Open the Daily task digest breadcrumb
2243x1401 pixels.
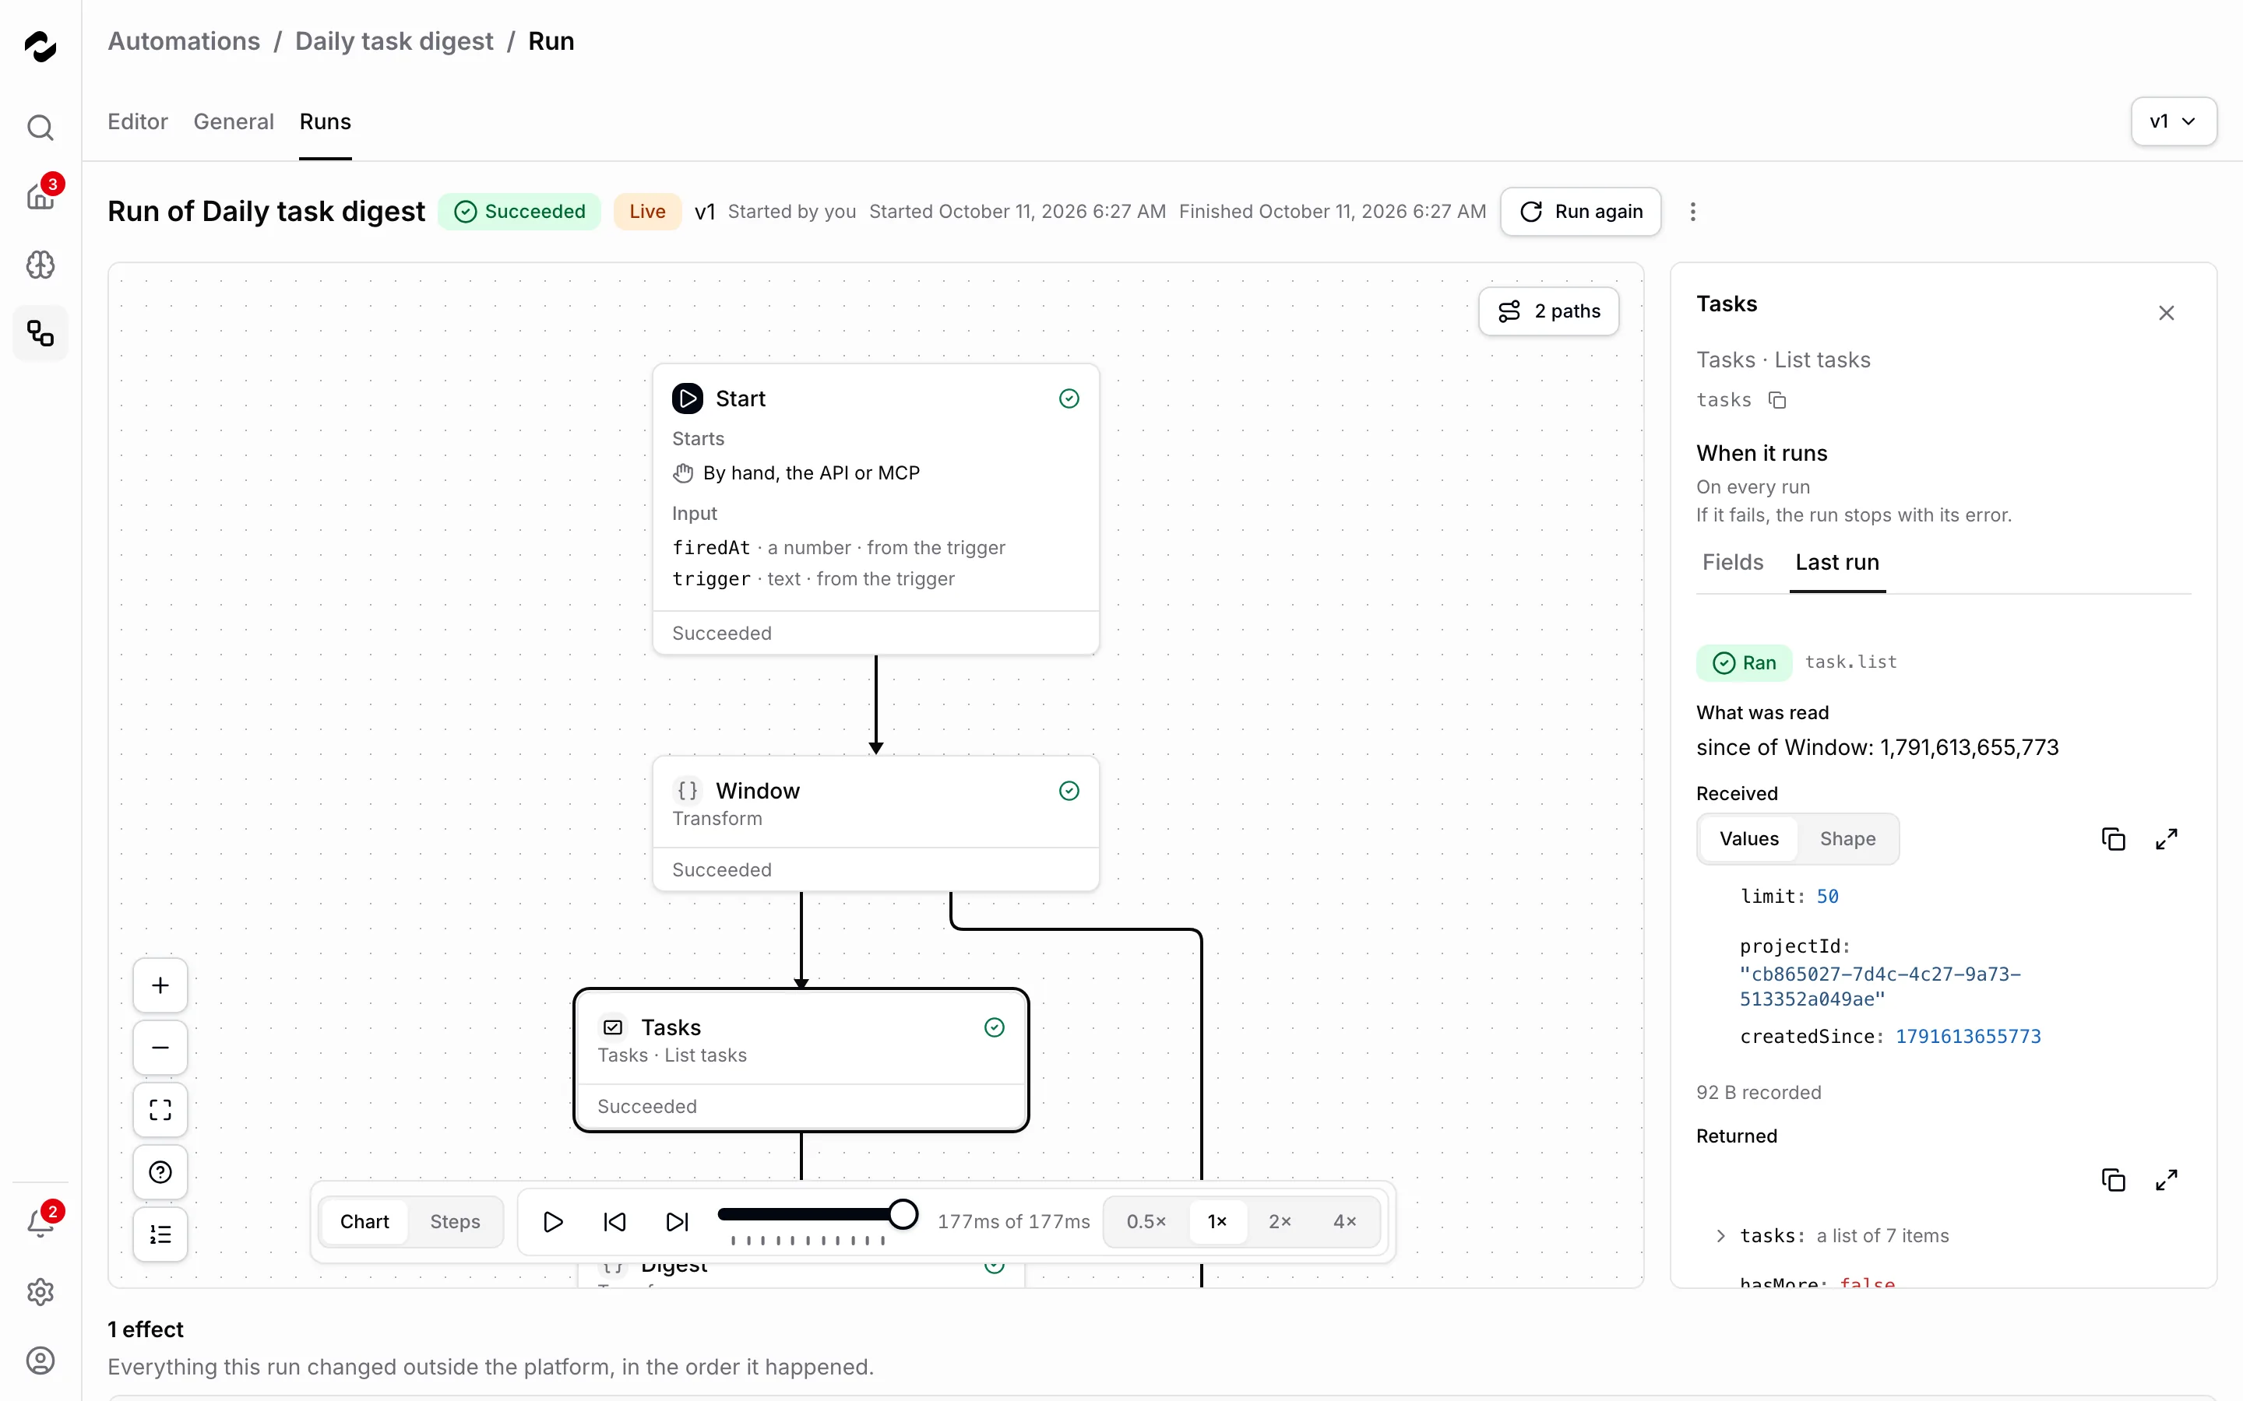point(394,42)
